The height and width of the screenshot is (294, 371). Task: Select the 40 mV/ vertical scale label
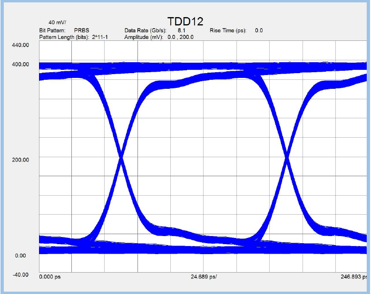[58, 22]
